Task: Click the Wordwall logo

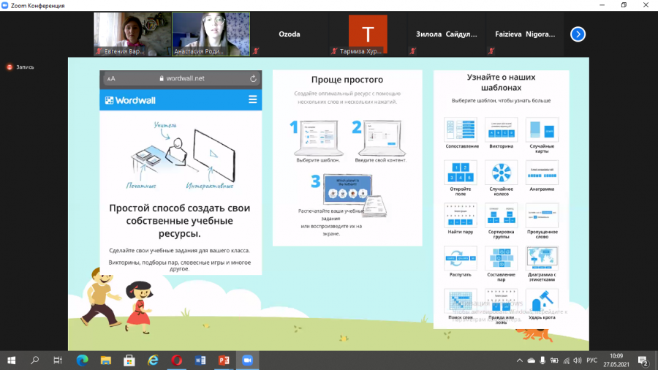Action: pyautogui.click(x=130, y=100)
